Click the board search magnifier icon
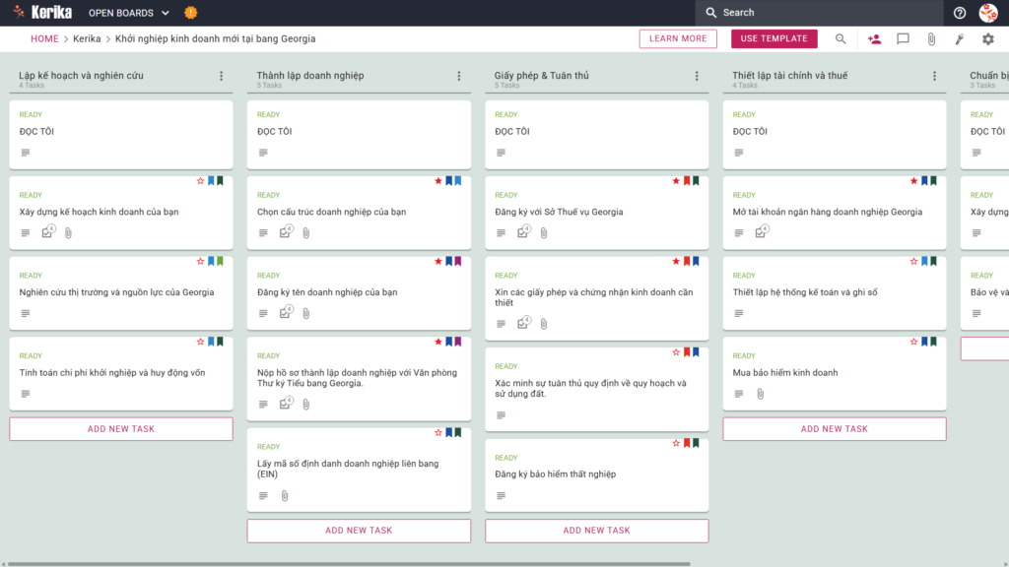 click(841, 38)
